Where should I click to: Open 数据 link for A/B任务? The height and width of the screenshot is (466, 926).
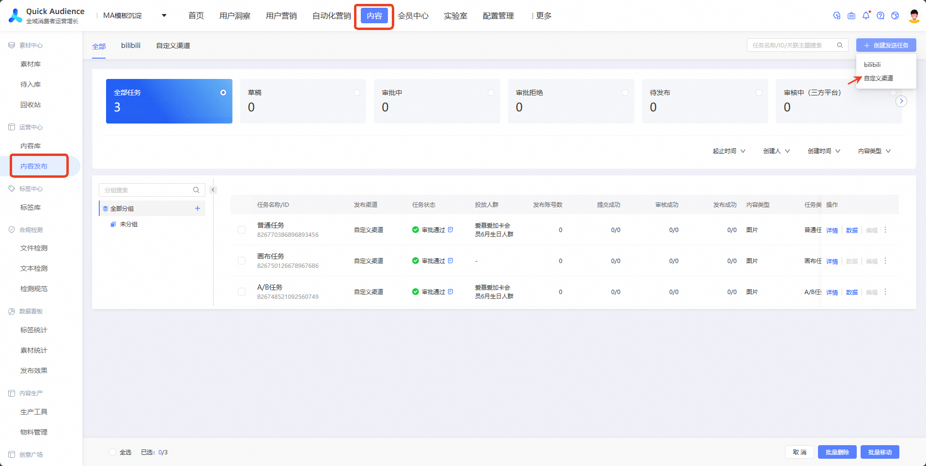click(x=852, y=292)
